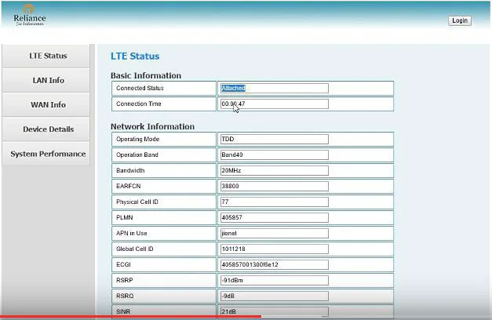Click the Login button
This screenshot has width=492, height=320.
[x=460, y=20]
